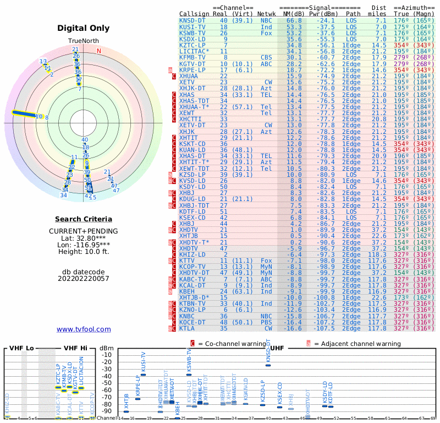Click co-channel icon in XHUAA row
Screen dimensions: 440x423
(174, 76)
